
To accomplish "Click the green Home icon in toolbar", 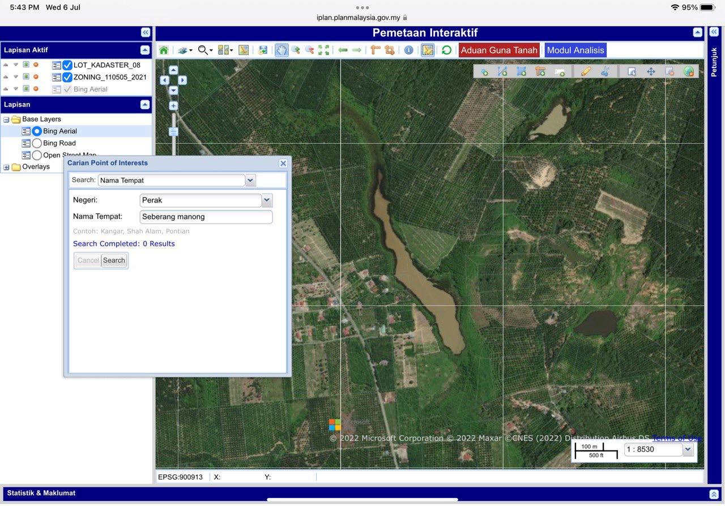I will (164, 50).
